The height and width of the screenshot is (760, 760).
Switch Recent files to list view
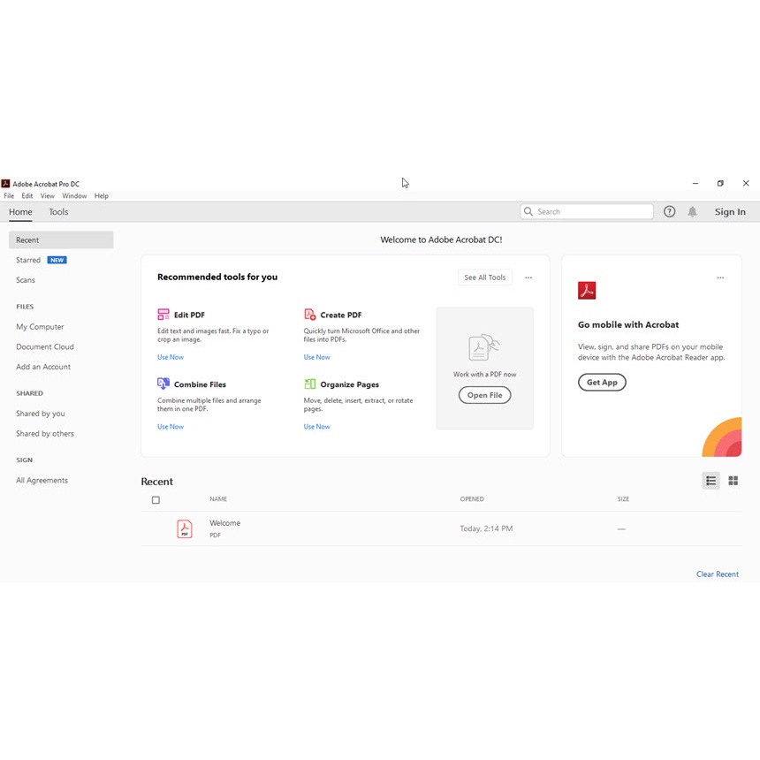tap(711, 480)
